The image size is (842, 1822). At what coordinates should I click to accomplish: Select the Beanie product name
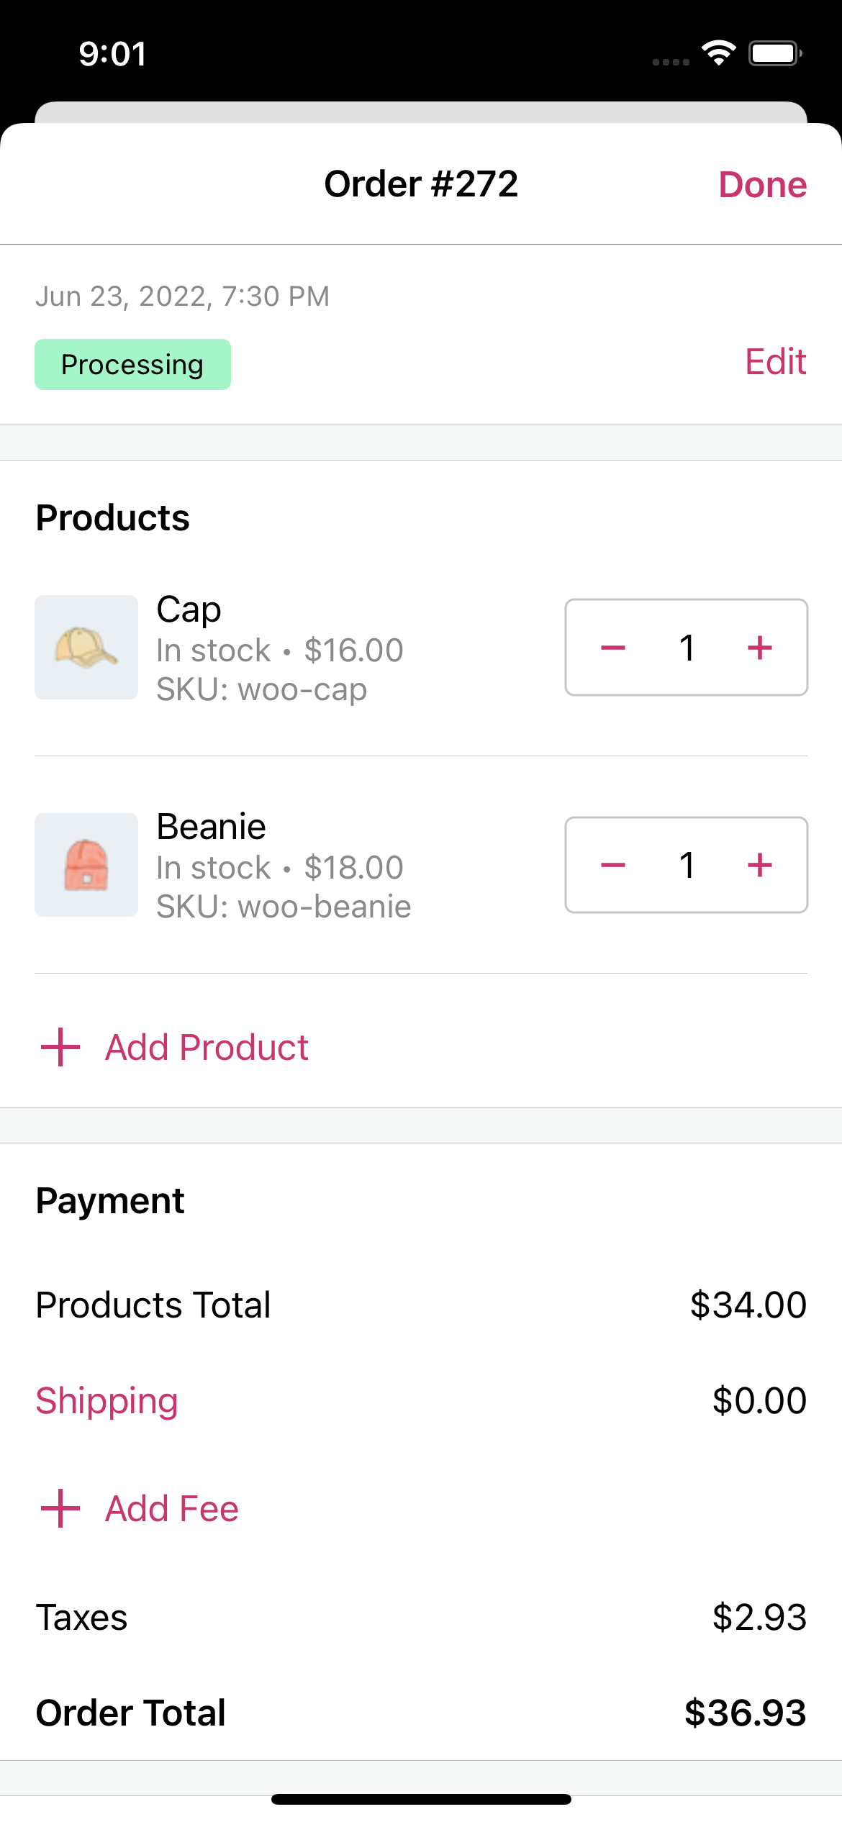click(x=212, y=826)
